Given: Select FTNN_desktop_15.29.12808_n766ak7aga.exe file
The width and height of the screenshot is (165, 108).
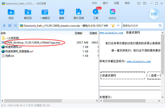Looking at the screenshot, I should (33, 43).
